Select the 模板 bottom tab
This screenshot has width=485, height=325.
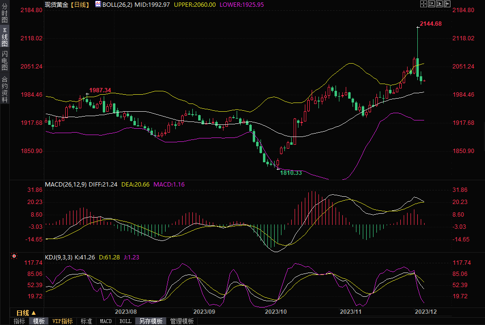[39, 321]
